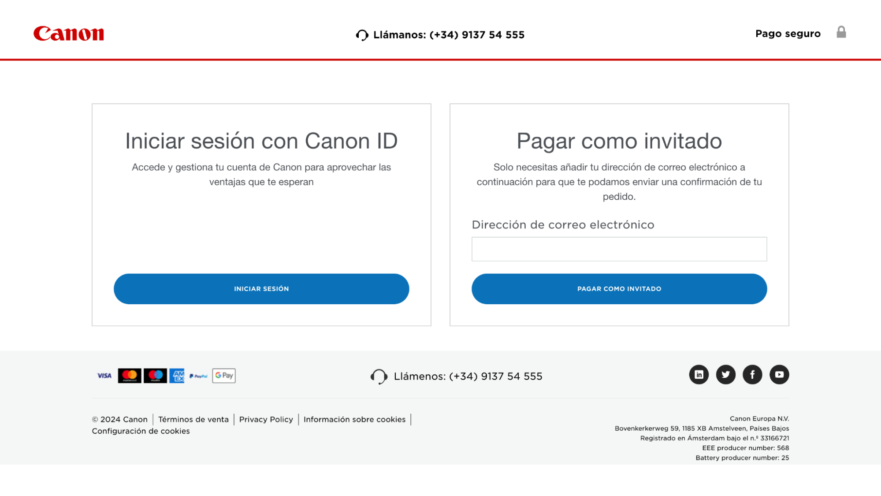Click the LinkedIn social icon
Viewport: 881px width, 496px height.
699,374
